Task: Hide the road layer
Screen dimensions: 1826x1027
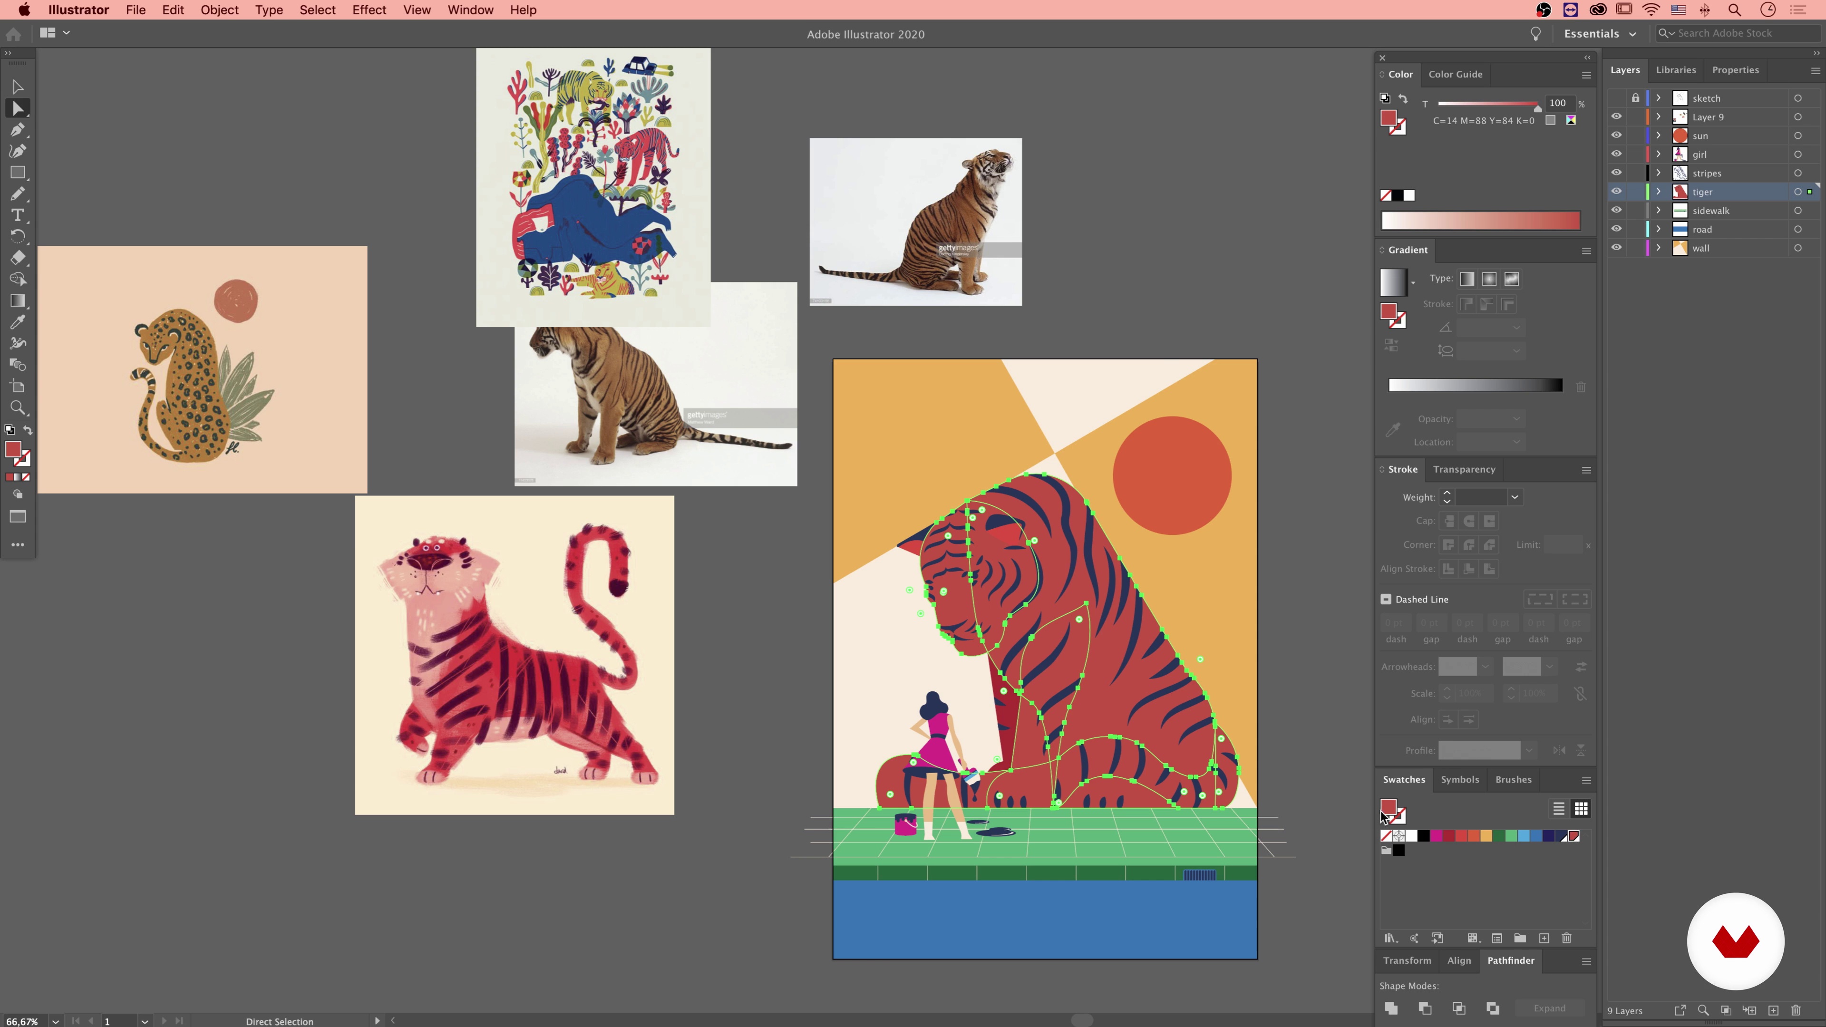Action: [x=1616, y=229]
